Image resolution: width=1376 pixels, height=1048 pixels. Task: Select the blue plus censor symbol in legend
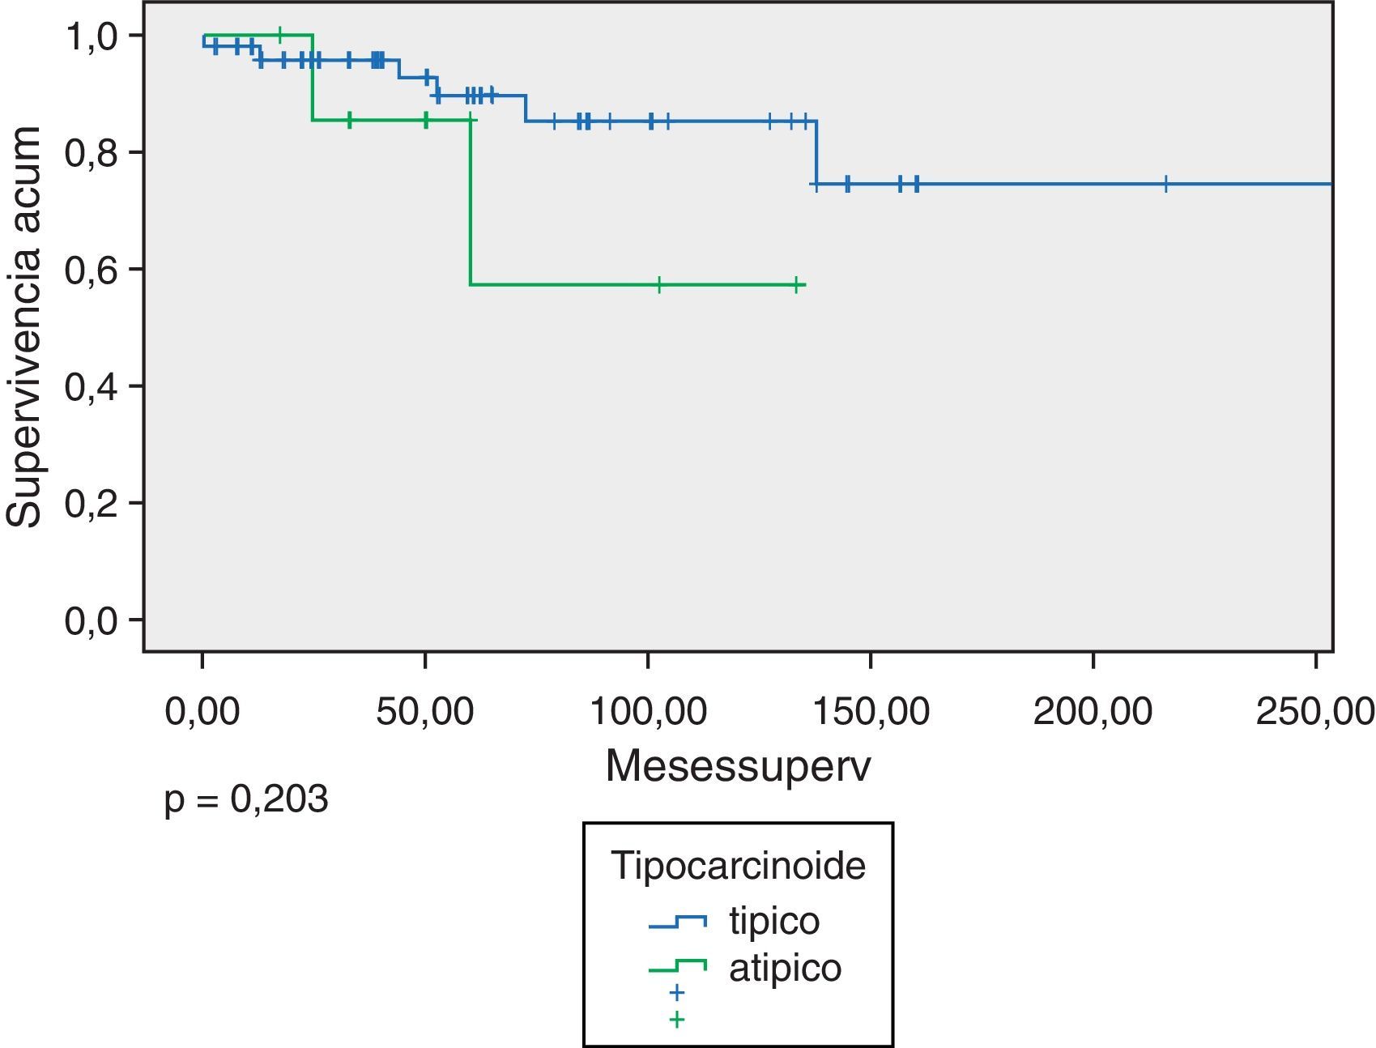tap(677, 992)
